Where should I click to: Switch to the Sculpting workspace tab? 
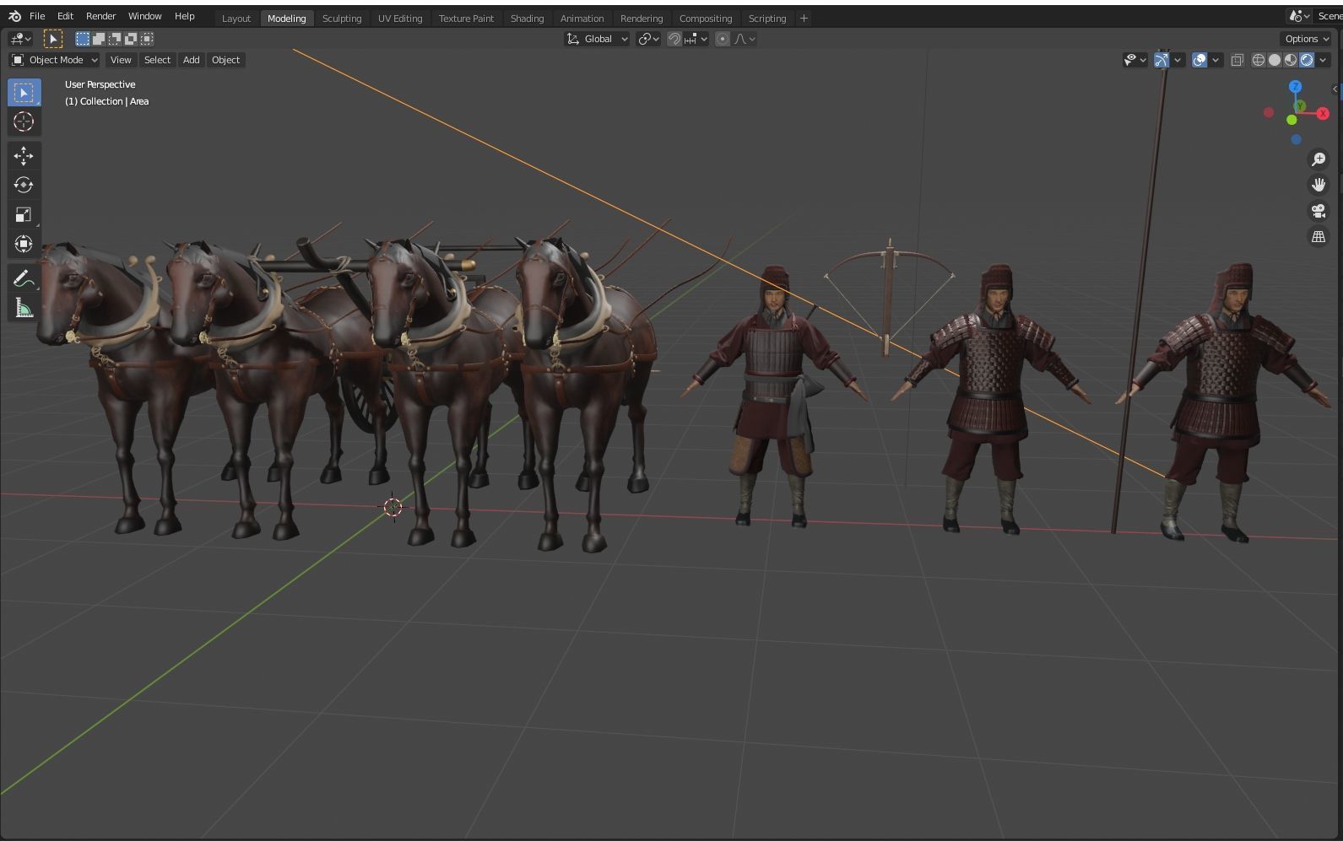[x=342, y=19]
